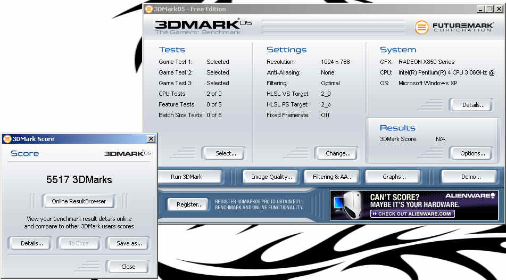Click the Settings section heading

tap(286, 50)
